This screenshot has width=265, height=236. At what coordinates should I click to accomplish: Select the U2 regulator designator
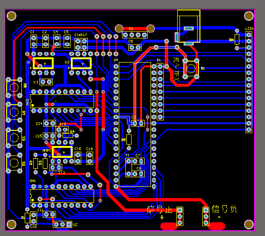(x=75, y=225)
